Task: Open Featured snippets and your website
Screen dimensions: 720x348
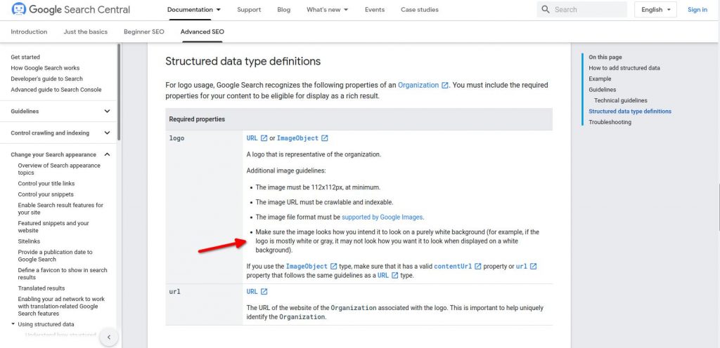Action: pyautogui.click(x=53, y=227)
